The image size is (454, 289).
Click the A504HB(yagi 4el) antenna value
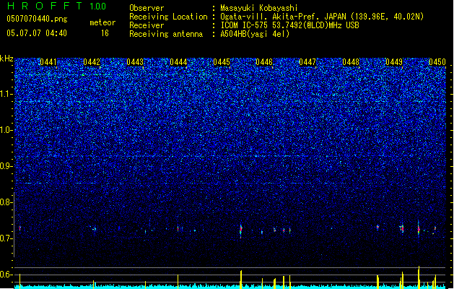(x=255, y=34)
